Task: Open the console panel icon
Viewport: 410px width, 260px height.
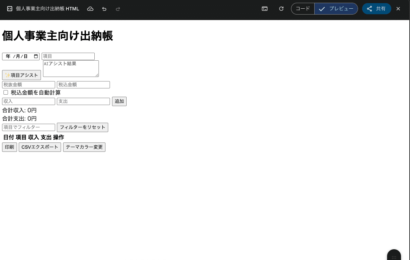Action: pos(265,9)
